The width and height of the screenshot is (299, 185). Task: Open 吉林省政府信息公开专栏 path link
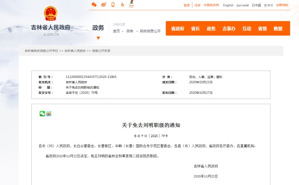tap(42, 51)
